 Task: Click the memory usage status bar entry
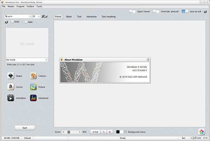click(12, 138)
